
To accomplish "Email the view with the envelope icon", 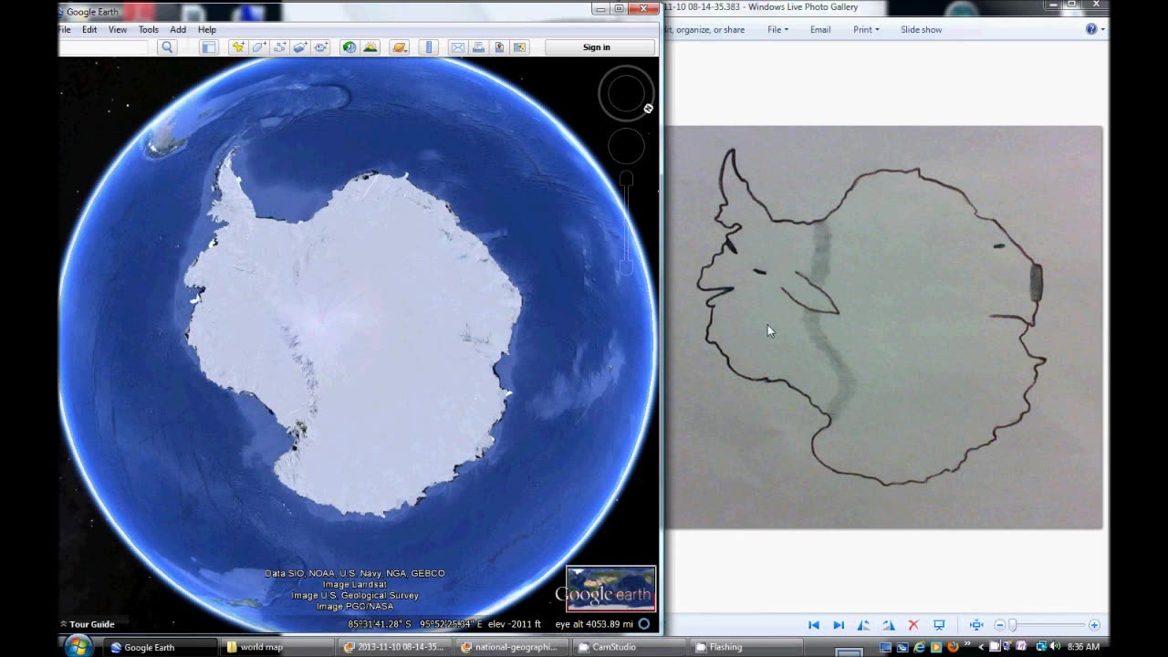I will (x=458, y=47).
